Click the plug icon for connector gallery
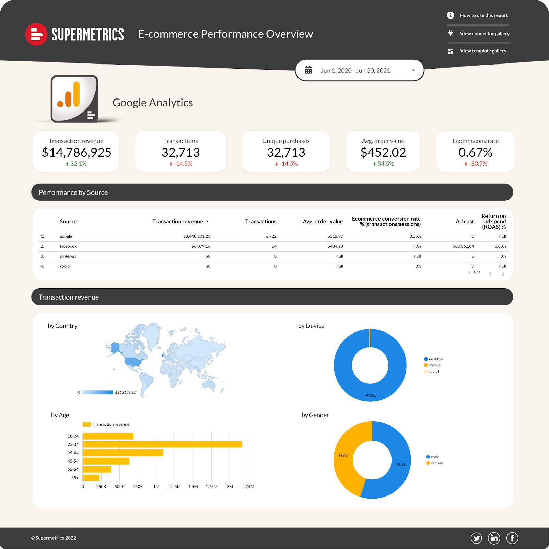This screenshot has width=549, height=549. [x=451, y=33]
